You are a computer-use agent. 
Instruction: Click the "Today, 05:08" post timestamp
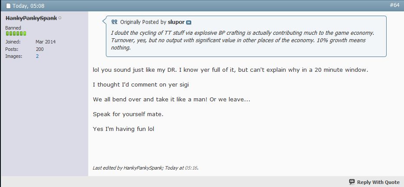coord(28,6)
